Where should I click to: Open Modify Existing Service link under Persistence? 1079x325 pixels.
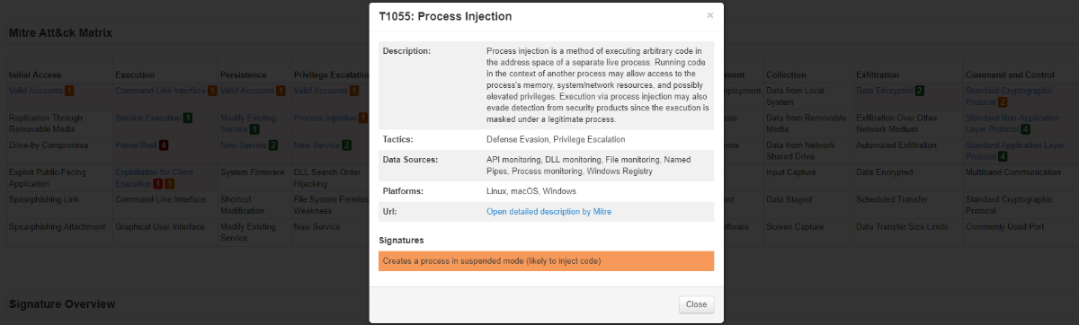point(248,123)
